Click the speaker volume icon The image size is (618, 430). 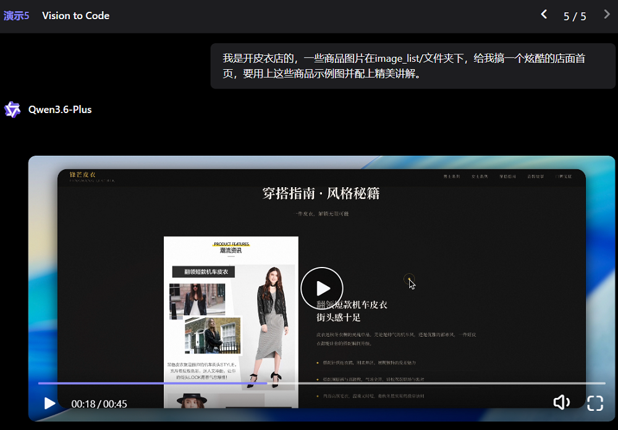click(562, 402)
